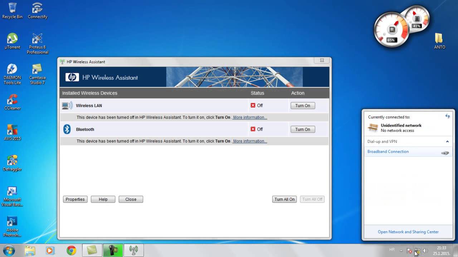This screenshot has height=257, width=458.
Task: Open the ANTO folder on desktop
Action: click(439, 41)
